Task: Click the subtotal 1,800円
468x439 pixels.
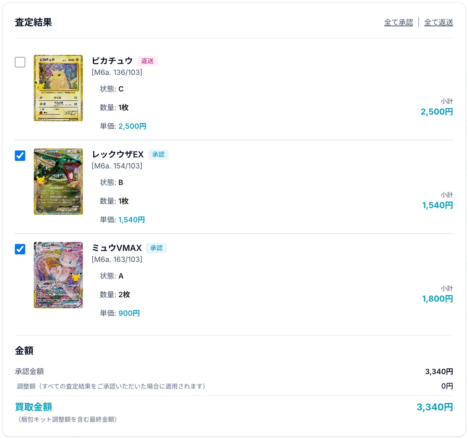Action: tap(437, 299)
